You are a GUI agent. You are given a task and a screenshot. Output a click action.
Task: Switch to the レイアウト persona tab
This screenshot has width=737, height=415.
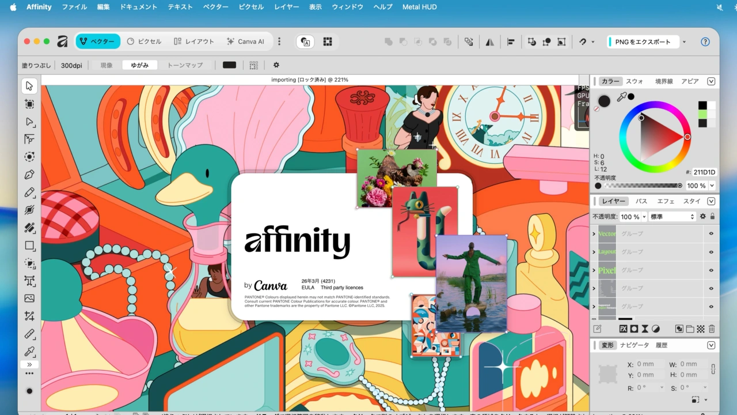[x=194, y=41]
